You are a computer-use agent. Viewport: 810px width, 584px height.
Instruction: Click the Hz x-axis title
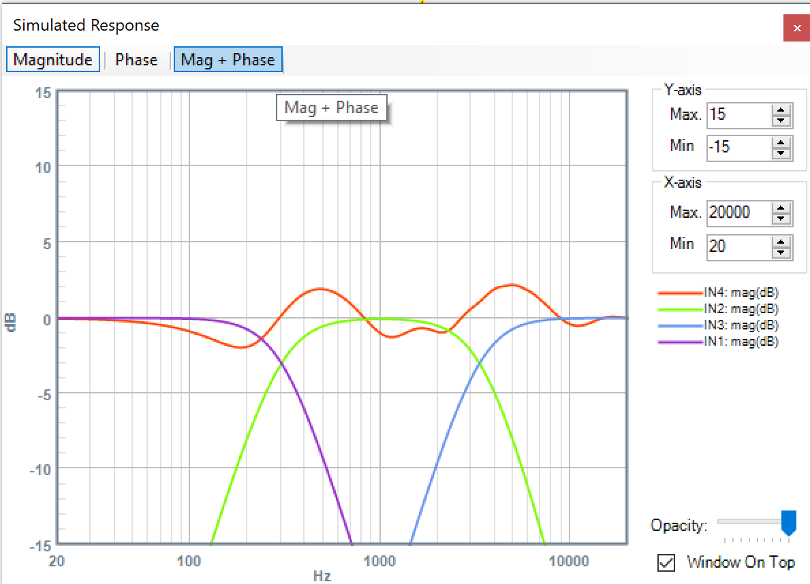[x=322, y=577]
